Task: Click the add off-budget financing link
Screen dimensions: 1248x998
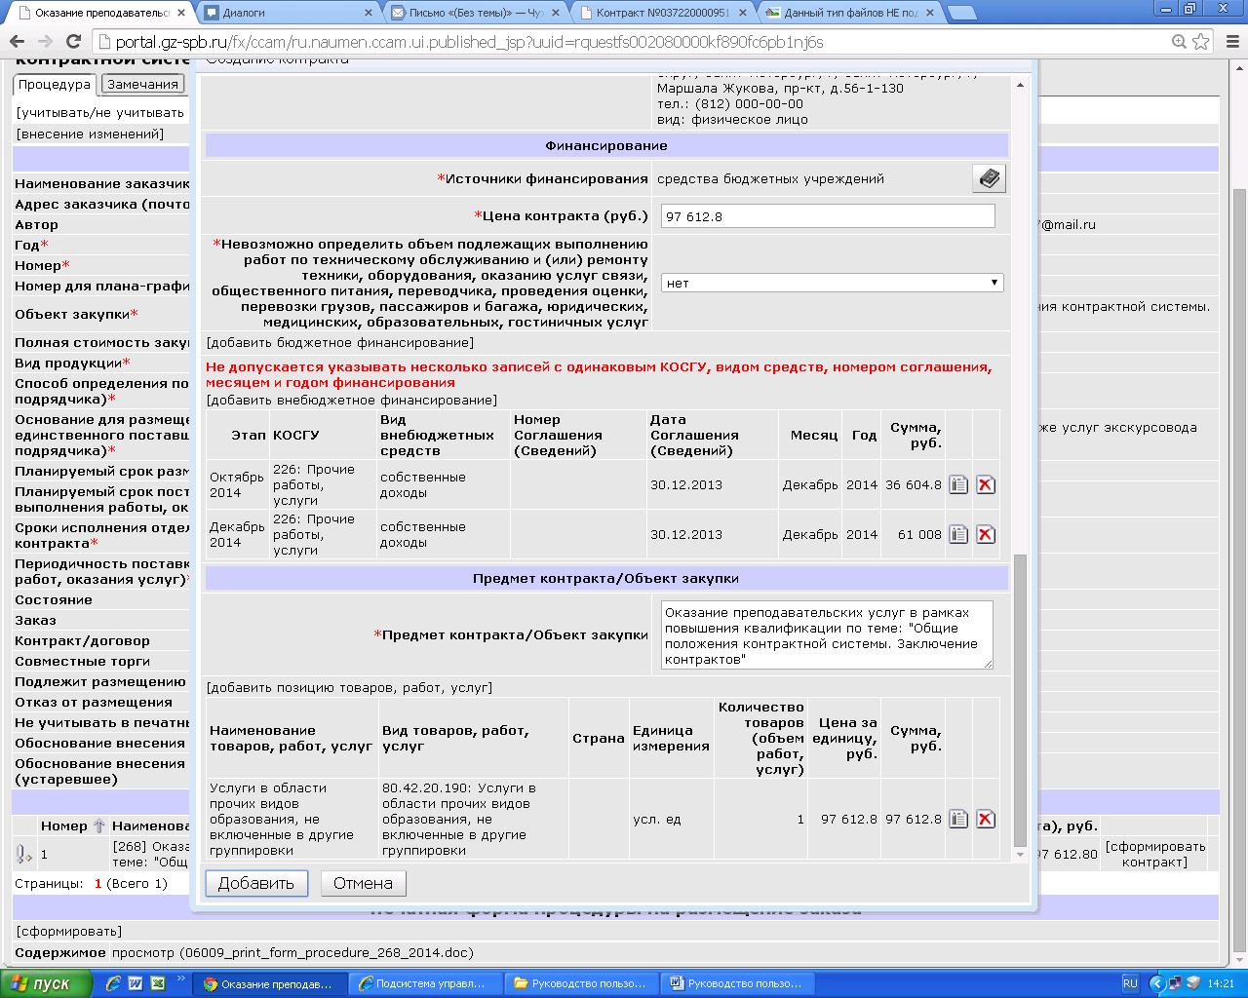Action: coord(351,400)
